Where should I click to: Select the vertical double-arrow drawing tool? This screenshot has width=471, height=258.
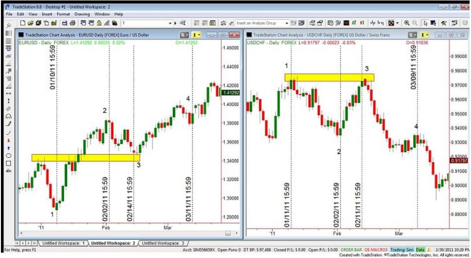coord(8,101)
